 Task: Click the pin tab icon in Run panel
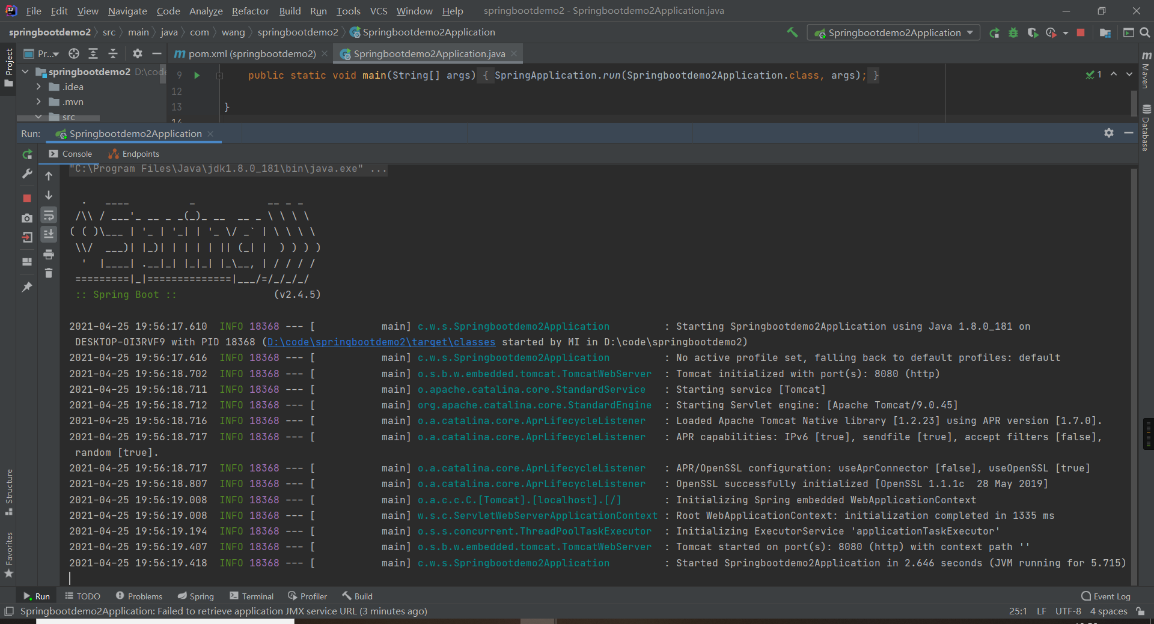click(27, 287)
